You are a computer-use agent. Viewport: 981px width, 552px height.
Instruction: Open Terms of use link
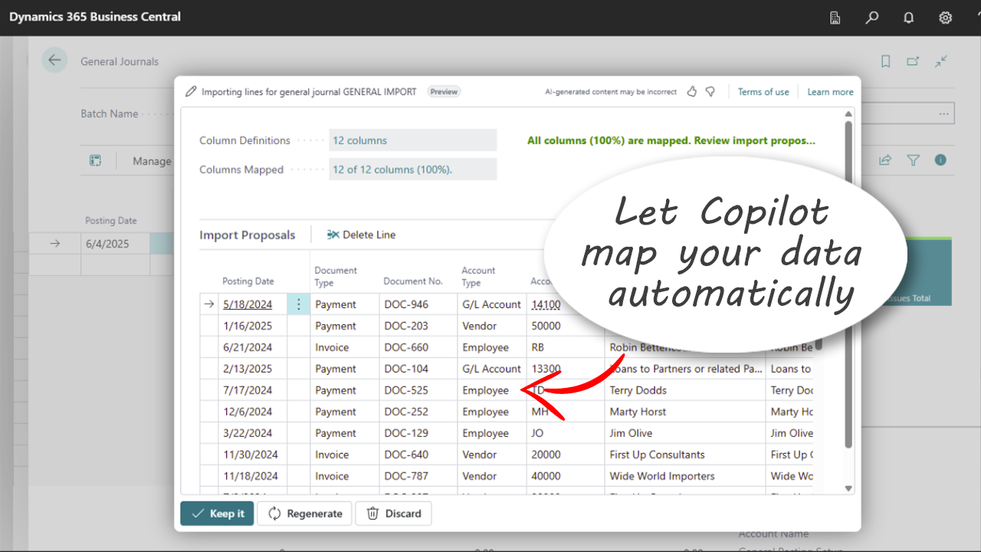[x=763, y=92]
